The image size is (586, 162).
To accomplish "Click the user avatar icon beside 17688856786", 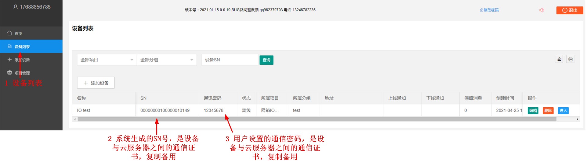I will click(x=16, y=7).
